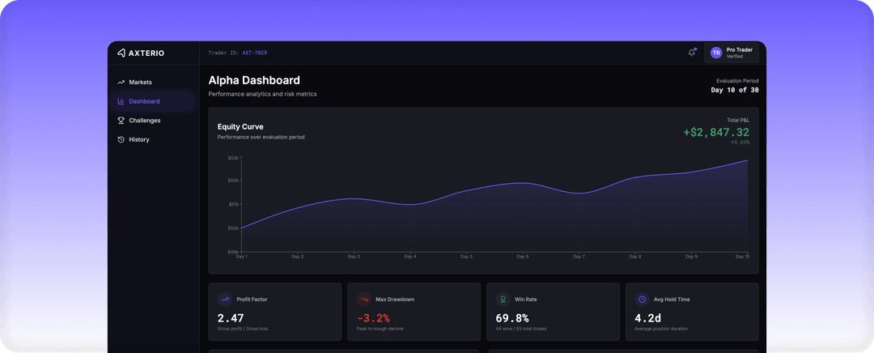Screen dimensions: 874x353
Task: Click the Max Drawdown down-arrow icon
Action: 364,300
